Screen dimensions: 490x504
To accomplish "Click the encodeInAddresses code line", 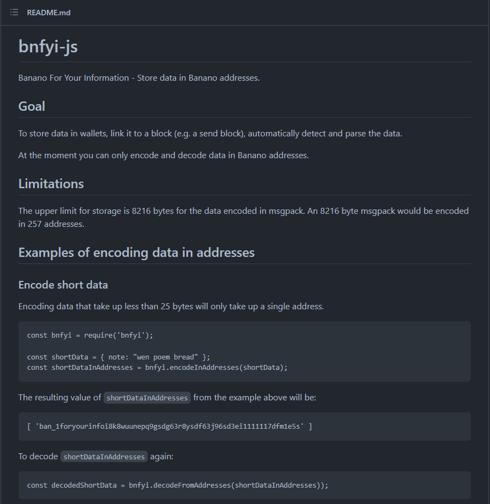I will pyautogui.click(x=158, y=368).
